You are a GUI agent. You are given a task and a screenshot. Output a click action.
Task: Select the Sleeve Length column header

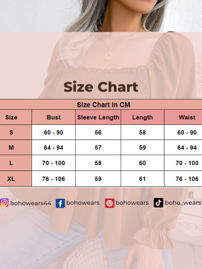coord(98,117)
